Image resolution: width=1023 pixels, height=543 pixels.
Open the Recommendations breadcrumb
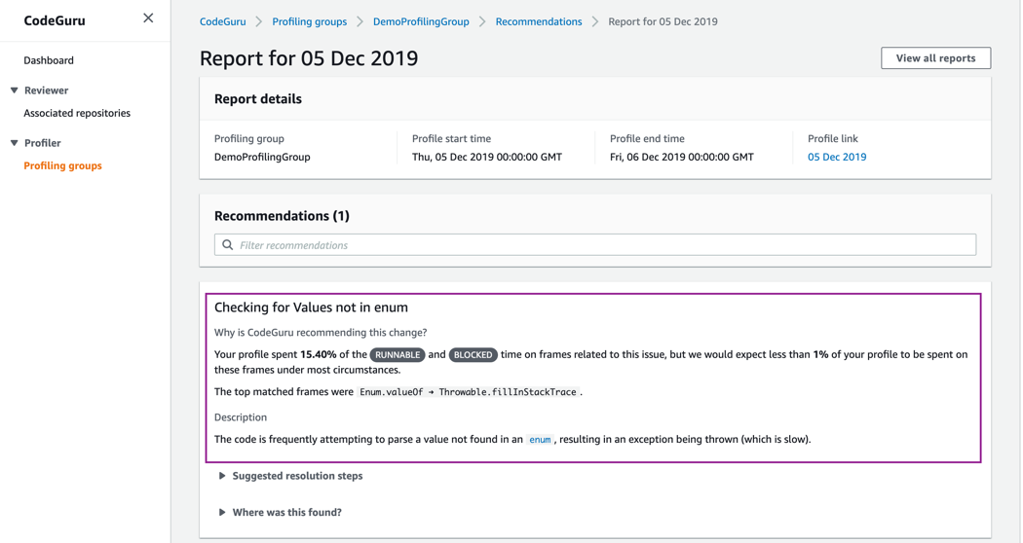point(538,21)
